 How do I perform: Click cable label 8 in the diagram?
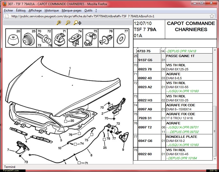(91, 155)
